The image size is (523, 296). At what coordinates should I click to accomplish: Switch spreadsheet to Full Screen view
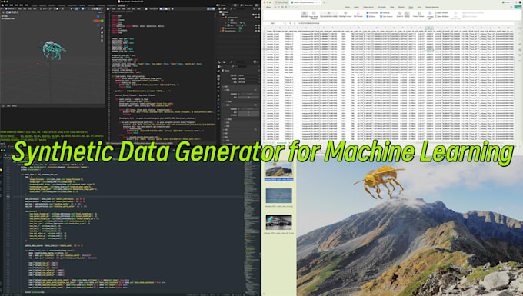358,14
